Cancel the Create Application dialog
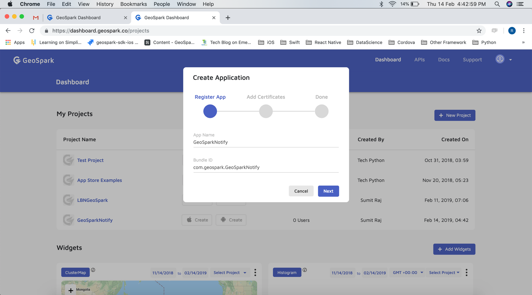This screenshot has height=295, width=532. tap(301, 191)
